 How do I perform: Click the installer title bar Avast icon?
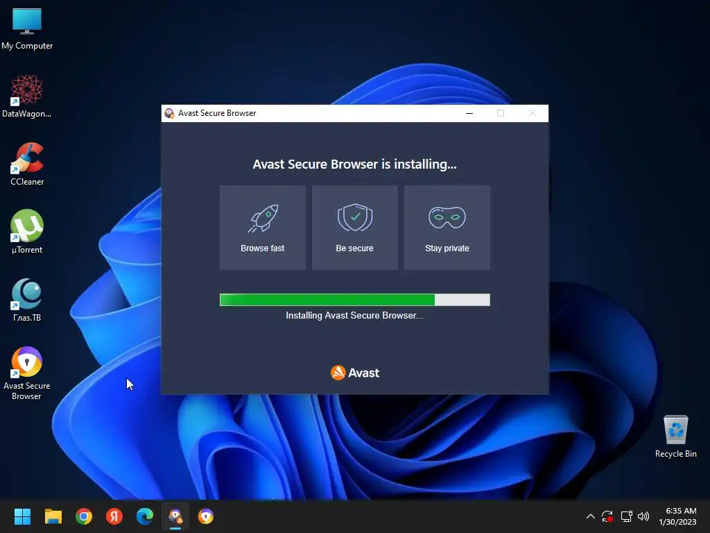pyautogui.click(x=169, y=113)
